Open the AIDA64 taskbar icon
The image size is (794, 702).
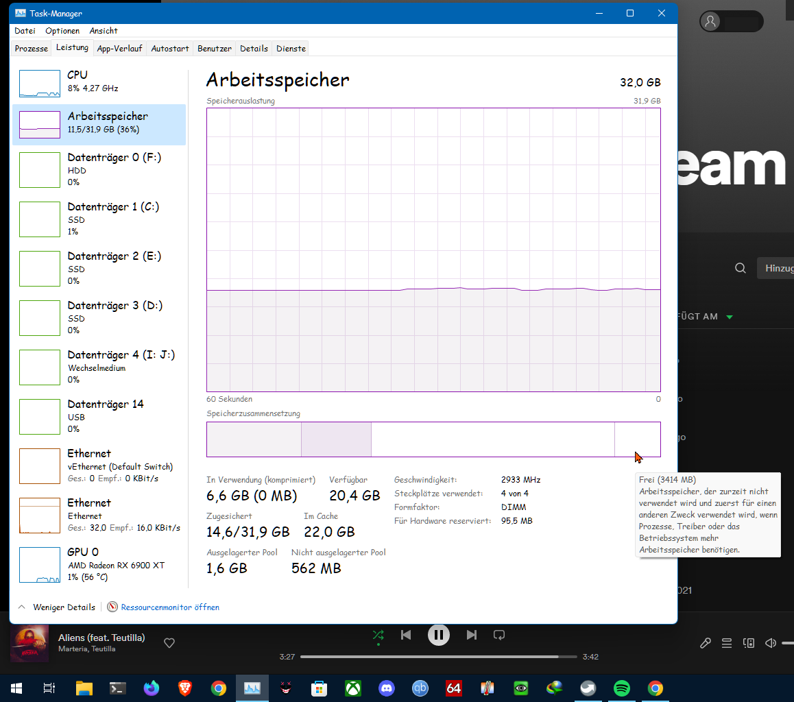click(x=454, y=688)
